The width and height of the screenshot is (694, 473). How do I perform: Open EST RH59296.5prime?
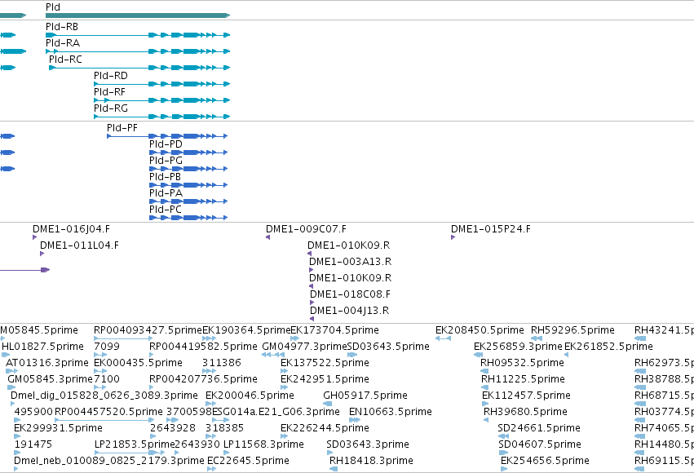point(572,331)
